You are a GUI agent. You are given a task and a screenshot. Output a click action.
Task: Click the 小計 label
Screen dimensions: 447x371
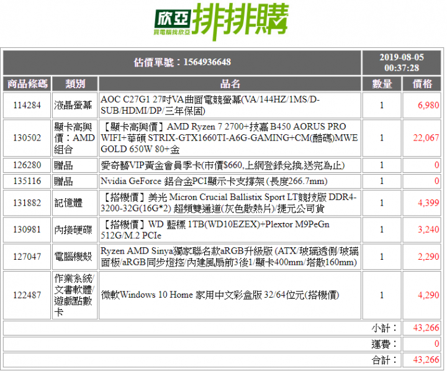[x=384, y=328]
